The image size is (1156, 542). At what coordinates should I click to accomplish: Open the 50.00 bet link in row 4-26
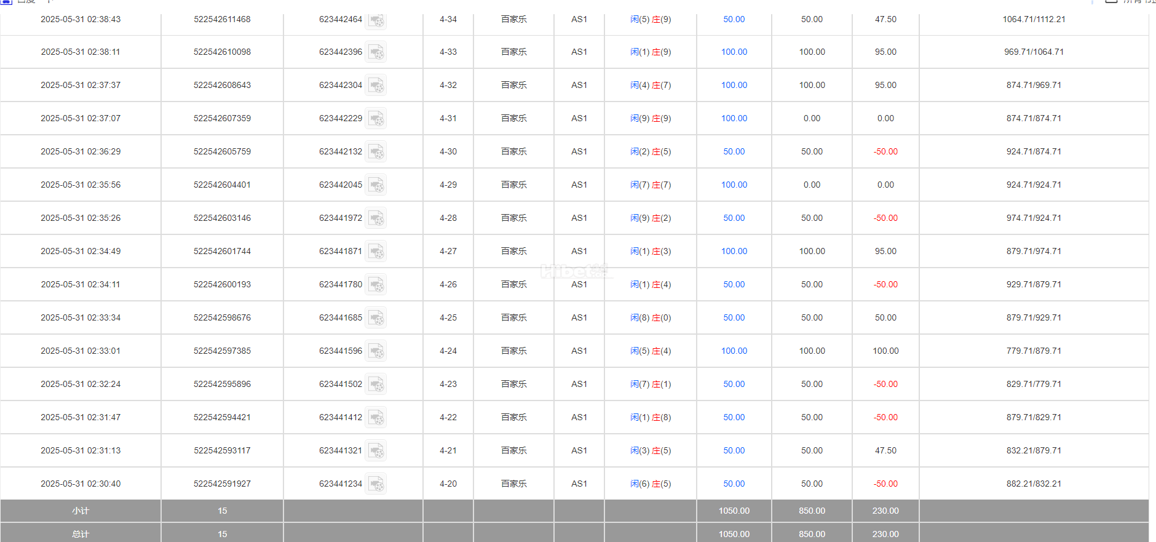coord(734,285)
